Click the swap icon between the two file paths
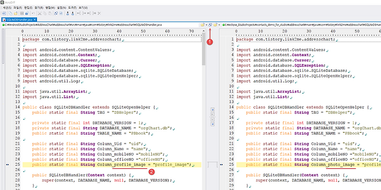This screenshot has width=381, height=190. pyautogui.click(x=210, y=25)
